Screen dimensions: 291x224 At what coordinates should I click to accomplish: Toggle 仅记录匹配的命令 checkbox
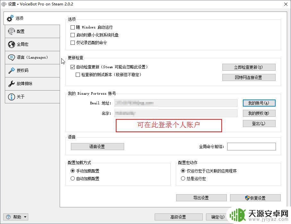point(73,43)
